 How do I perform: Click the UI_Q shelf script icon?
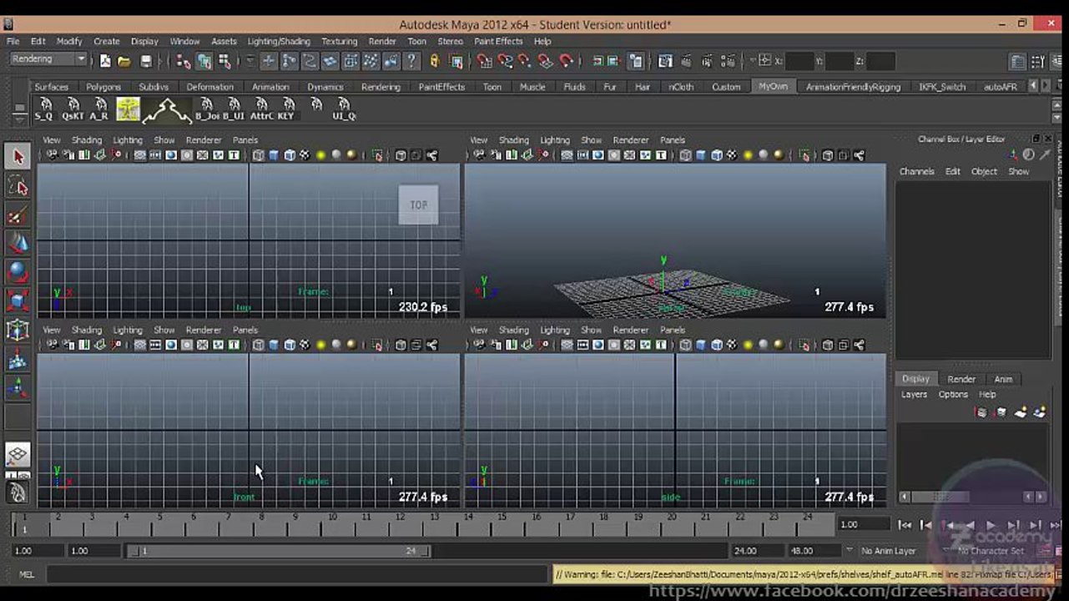click(x=343, y=109)
